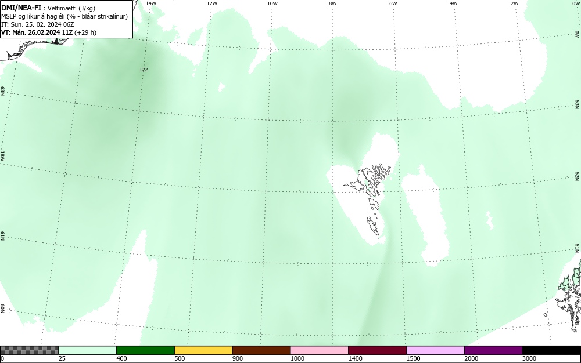Click the legend value "1500"
Viewport: 581px width, 363px height.
(413, 358)
